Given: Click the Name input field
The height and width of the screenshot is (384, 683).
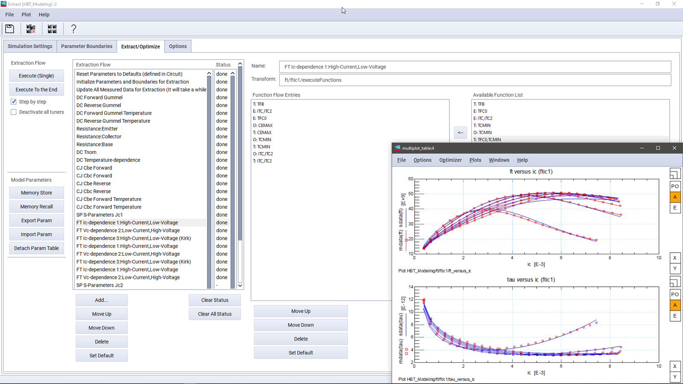Looking at the screenshot, I should 475,67.
